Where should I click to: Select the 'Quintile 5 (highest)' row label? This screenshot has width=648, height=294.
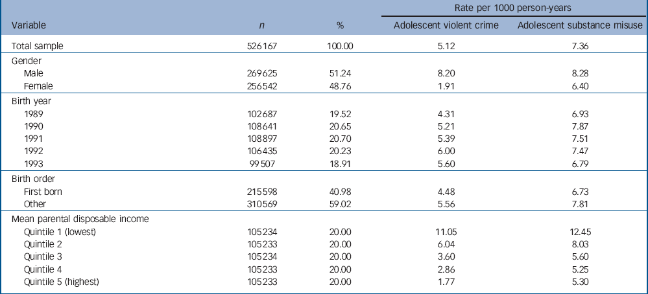tap(63, 281)
